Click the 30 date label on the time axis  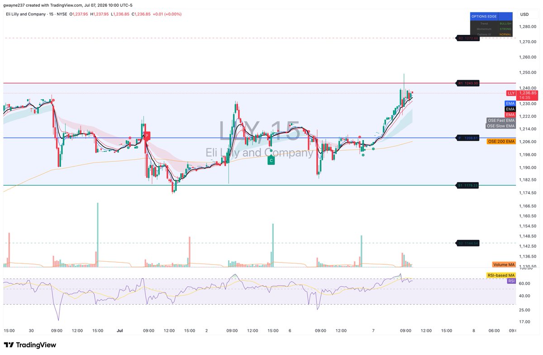click(x=31, y=331)
